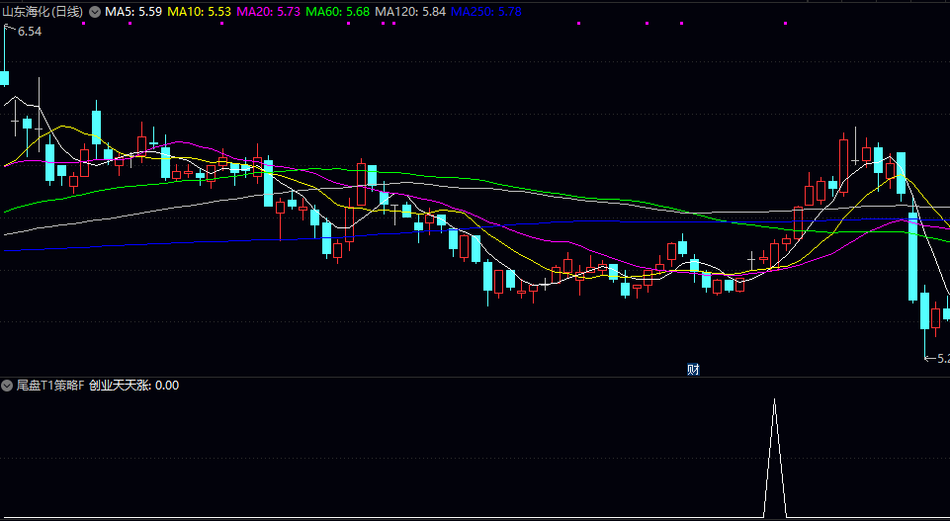Click the peak of the white signal spike
Image resolution: width=950 pixels, height=521 pixels.
pos(775,401)
